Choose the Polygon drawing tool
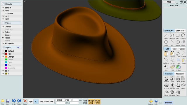187x105 pixels. 183,36
